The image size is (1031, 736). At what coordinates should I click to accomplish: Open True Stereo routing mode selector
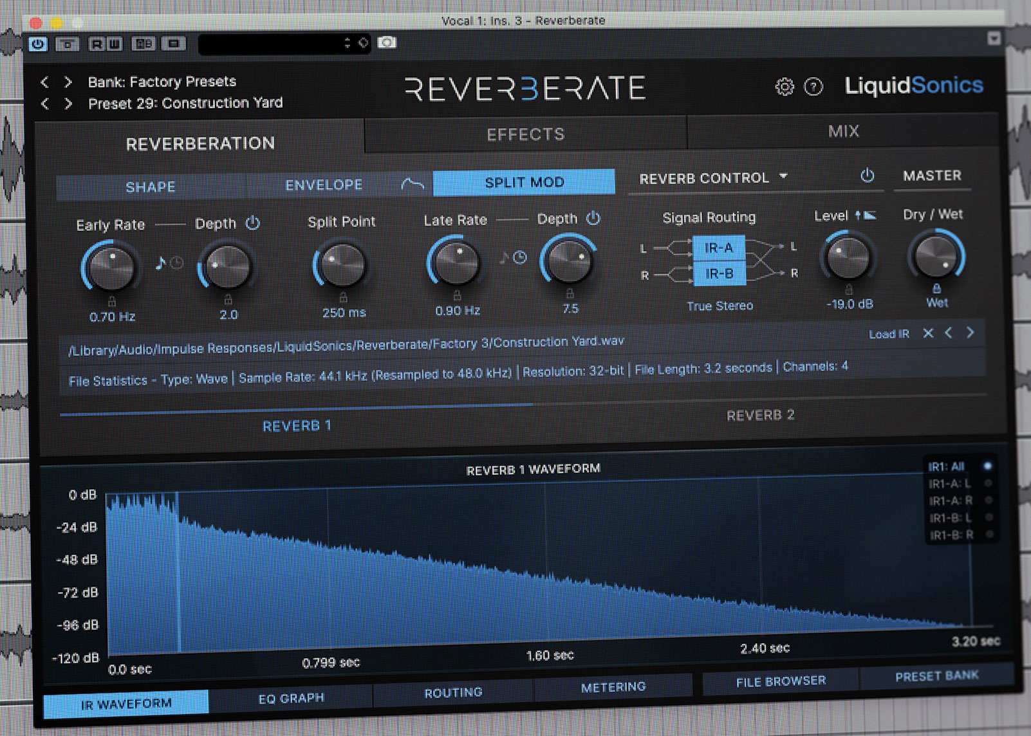tap(720, 306)
